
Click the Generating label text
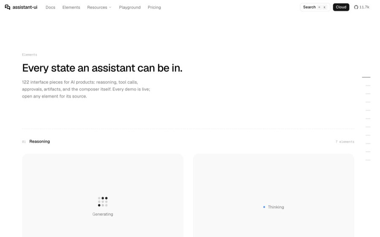coord(103,214)
